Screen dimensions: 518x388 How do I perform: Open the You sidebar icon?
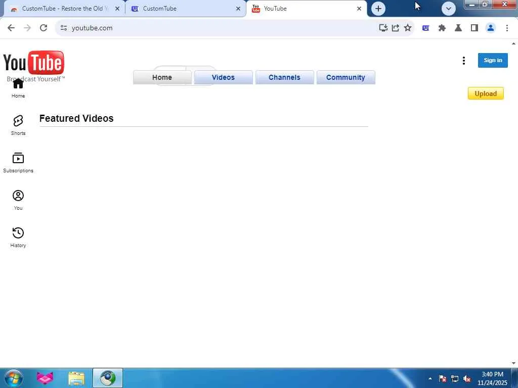(18, 200)
